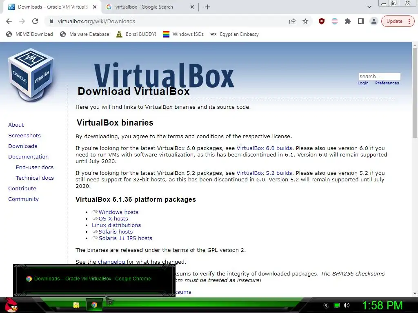Download the Windows hosts package
Screen dimensions: 418x313
point(118,212)
